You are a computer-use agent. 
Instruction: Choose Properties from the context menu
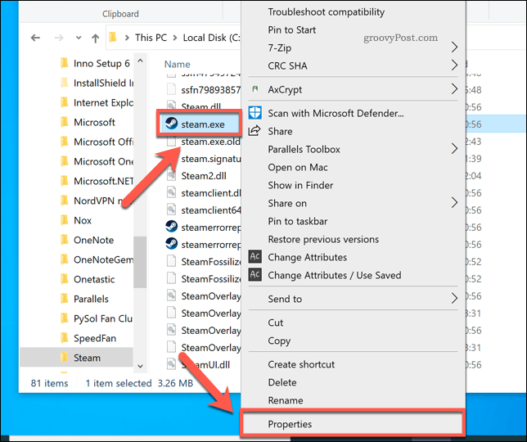pyautogui.click(x=353, y=424)
